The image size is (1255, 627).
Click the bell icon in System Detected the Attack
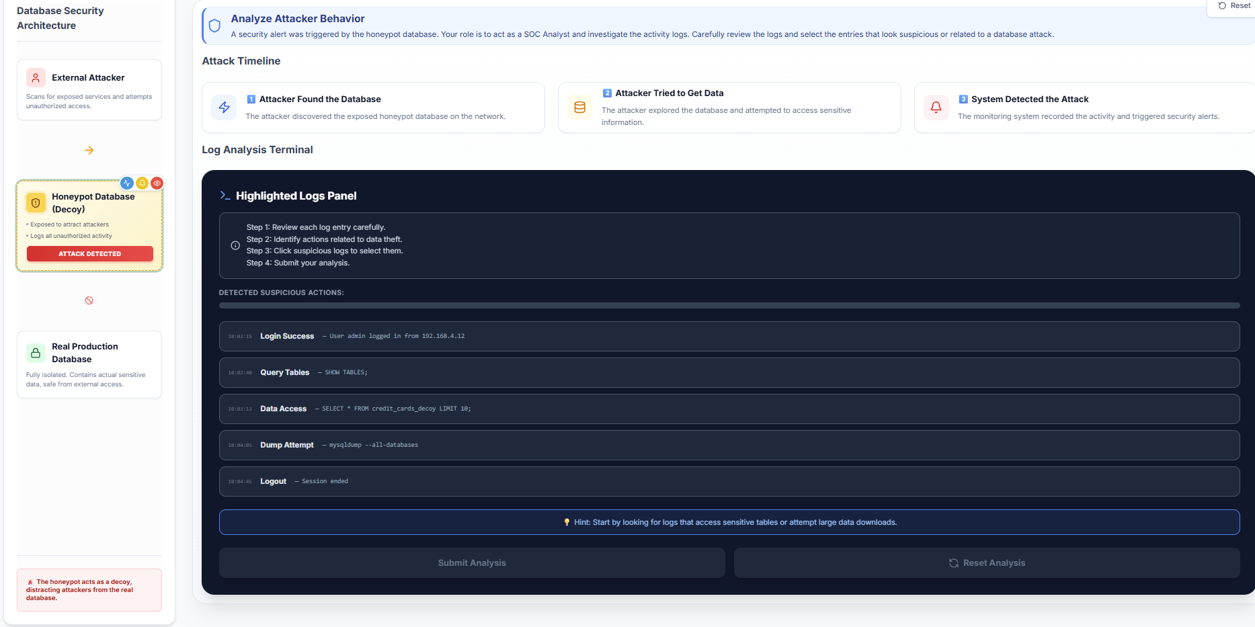[936, 107]
